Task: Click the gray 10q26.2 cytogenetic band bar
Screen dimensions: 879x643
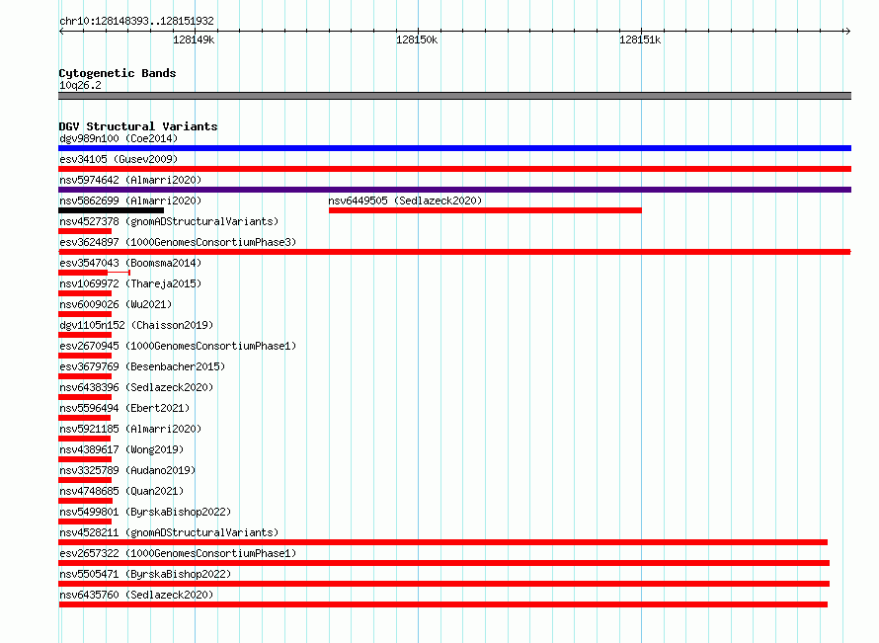Action: pyautogui.click(x=454, y=96)
